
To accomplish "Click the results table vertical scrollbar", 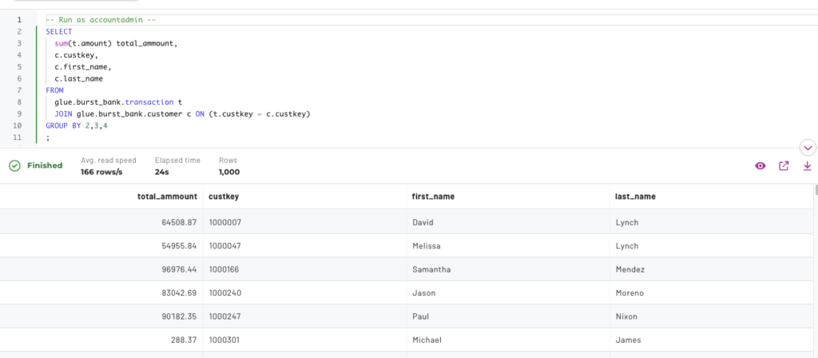I will tap(815, 190).
